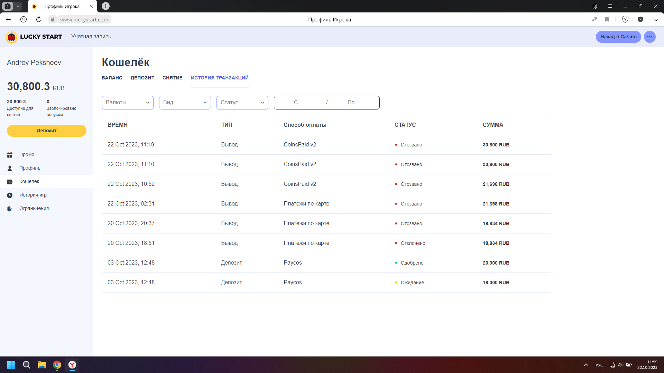The image size is (664, 373).
Task: Bookmark the page via bookmark icon
Action: tap(607, 19)
